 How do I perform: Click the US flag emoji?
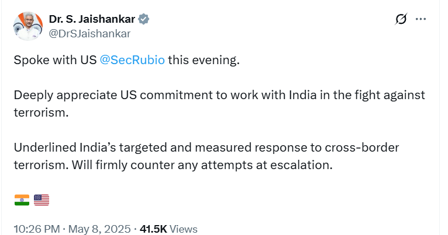point(42,200)
